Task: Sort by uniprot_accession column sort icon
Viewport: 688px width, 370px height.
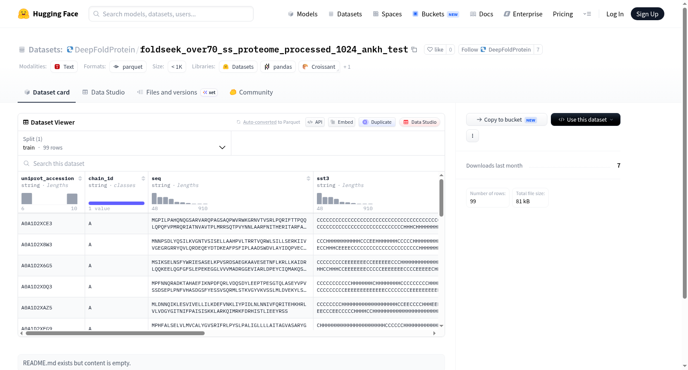Action: [x=80, y=178]
